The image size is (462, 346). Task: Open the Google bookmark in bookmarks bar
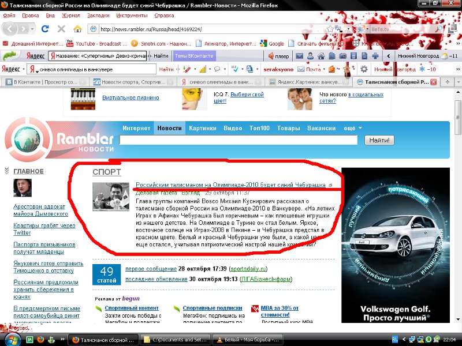click(x=272, y=44)
